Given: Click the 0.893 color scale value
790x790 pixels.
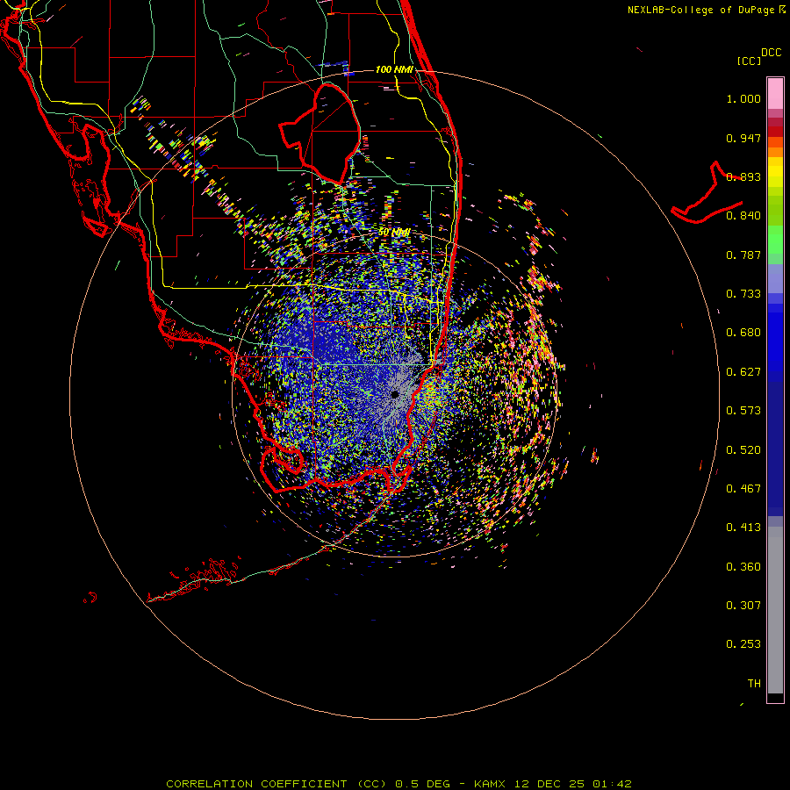Looking at the screenshot, I should 743,176.
